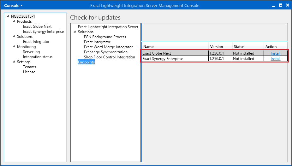Select the Exact Globe Next table row
The width and height of the screenshot is (292, 166).
215,53
